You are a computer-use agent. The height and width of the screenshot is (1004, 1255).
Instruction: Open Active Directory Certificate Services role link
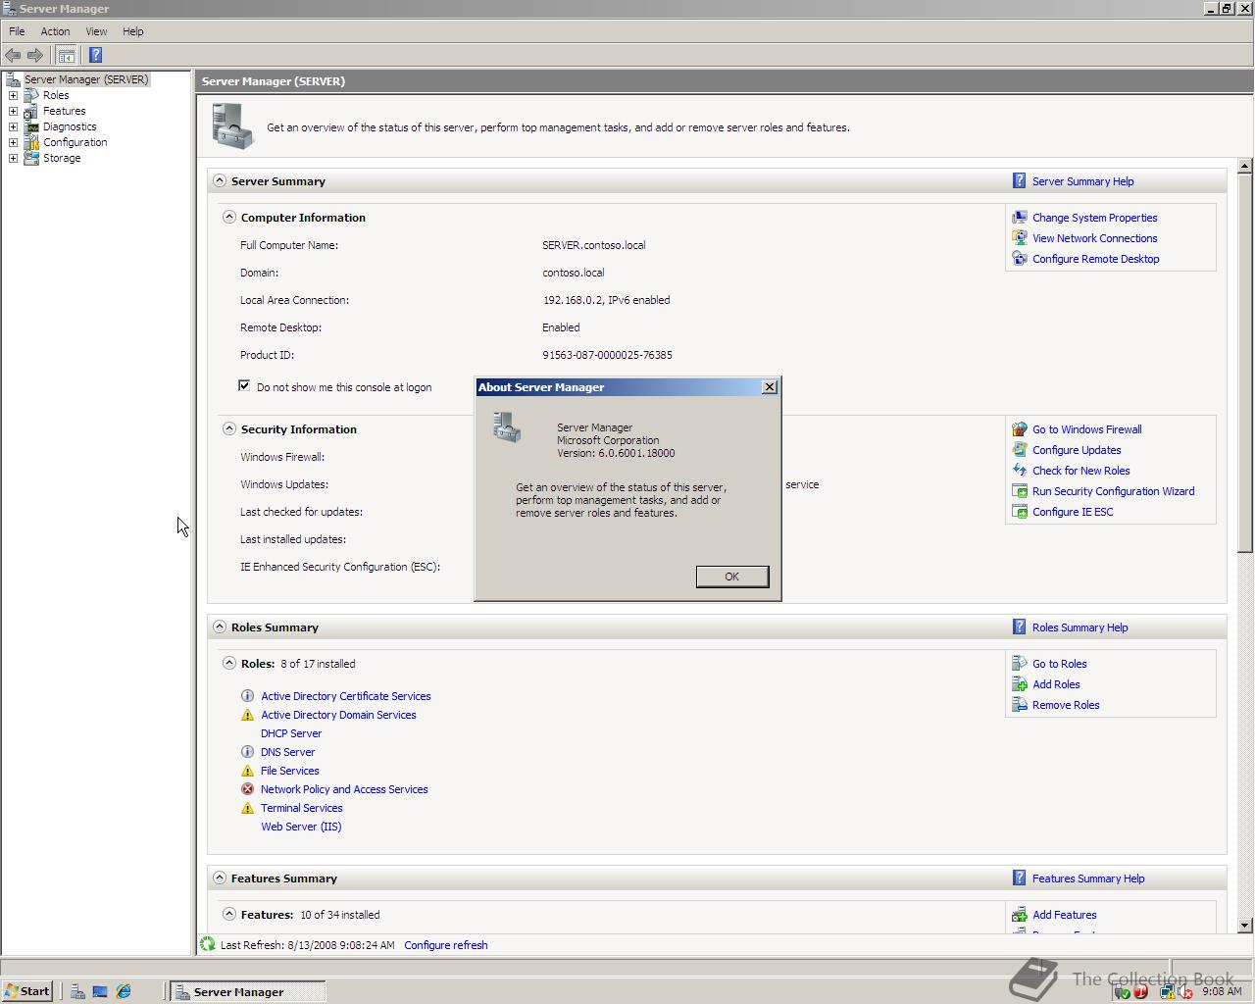tap(346, 696)
